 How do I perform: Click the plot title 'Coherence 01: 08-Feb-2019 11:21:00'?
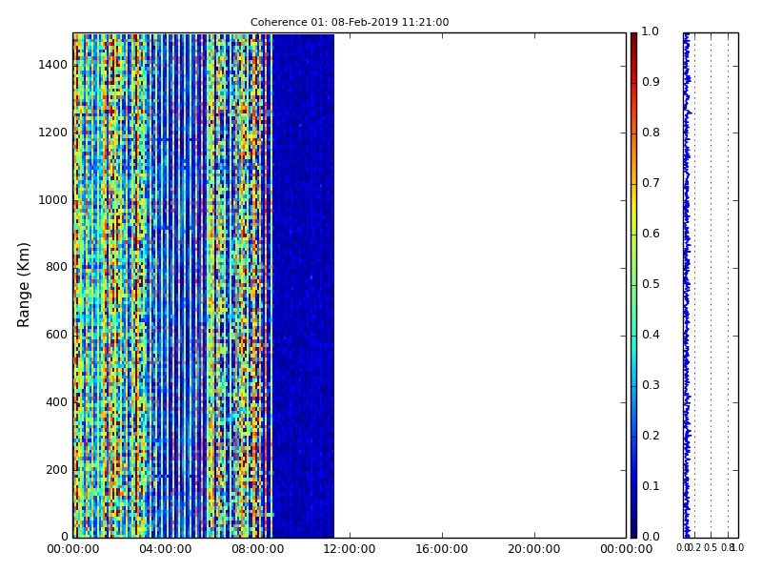(x=350, y=22)
